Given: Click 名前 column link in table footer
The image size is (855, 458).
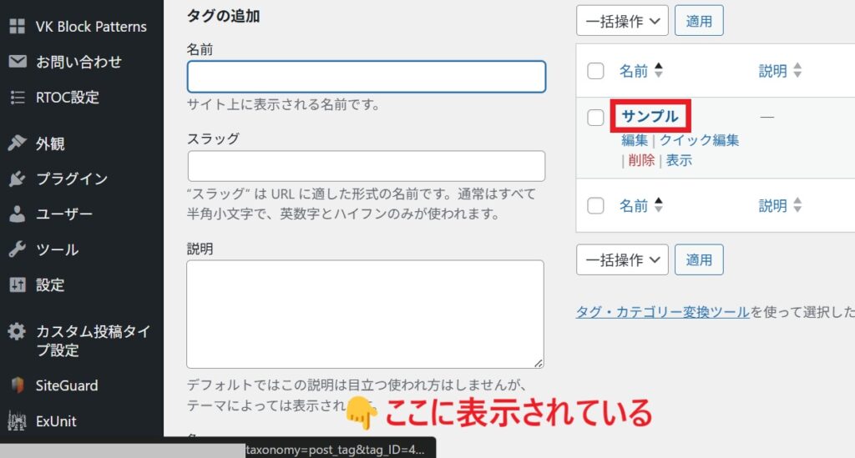Looking at the screenshot, I should pyautogui.click(x=634, y=206).
